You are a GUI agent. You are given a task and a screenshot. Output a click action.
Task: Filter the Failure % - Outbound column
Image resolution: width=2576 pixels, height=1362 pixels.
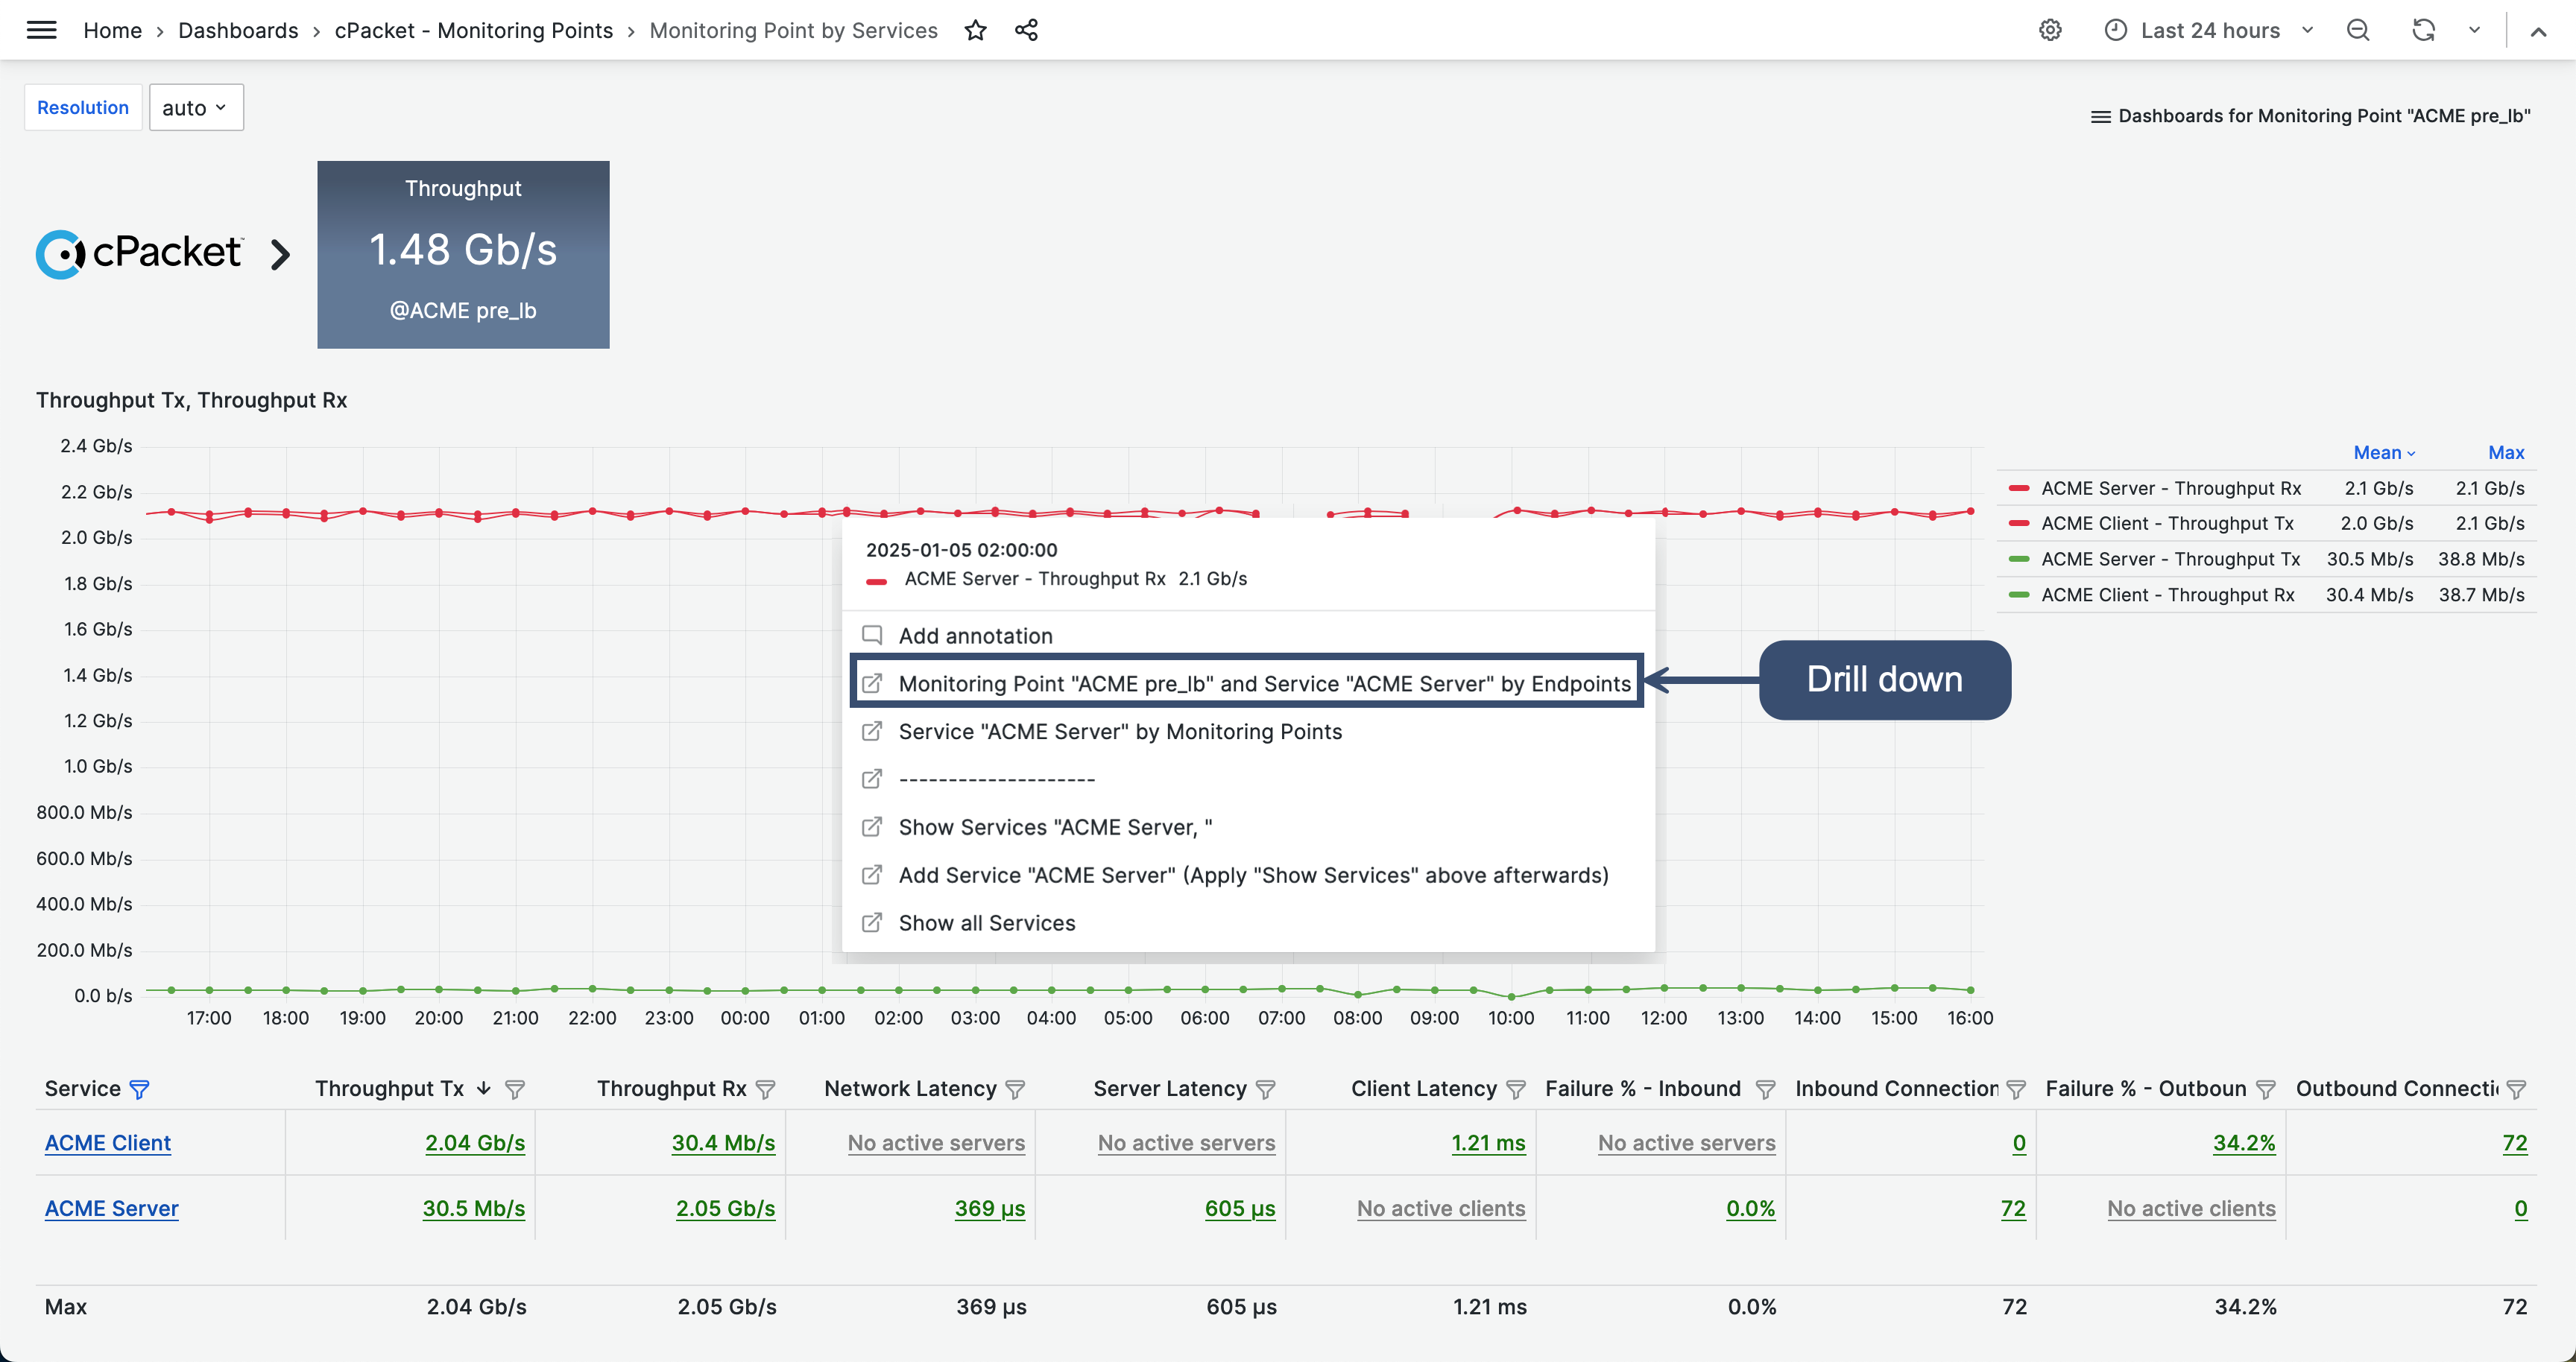point(2266,1089)
